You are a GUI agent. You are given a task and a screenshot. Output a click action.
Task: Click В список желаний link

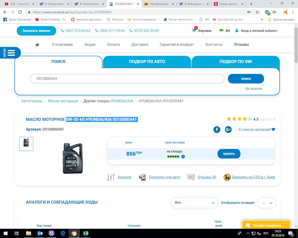254,130
